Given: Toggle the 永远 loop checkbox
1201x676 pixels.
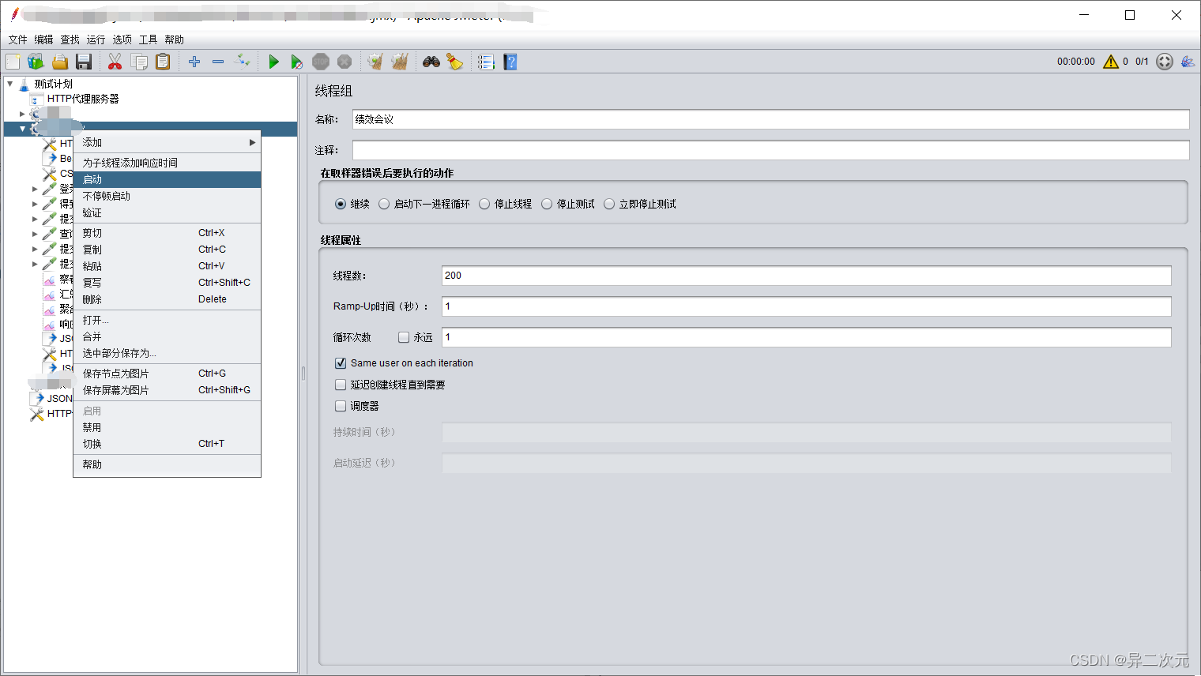Looking at the screenshot, I should pos(404,337).
